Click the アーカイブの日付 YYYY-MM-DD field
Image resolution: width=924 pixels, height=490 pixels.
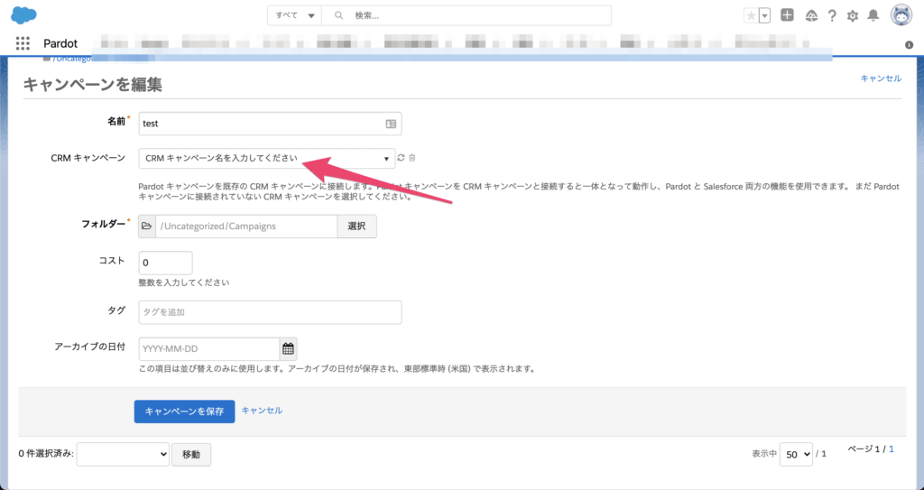209,348
